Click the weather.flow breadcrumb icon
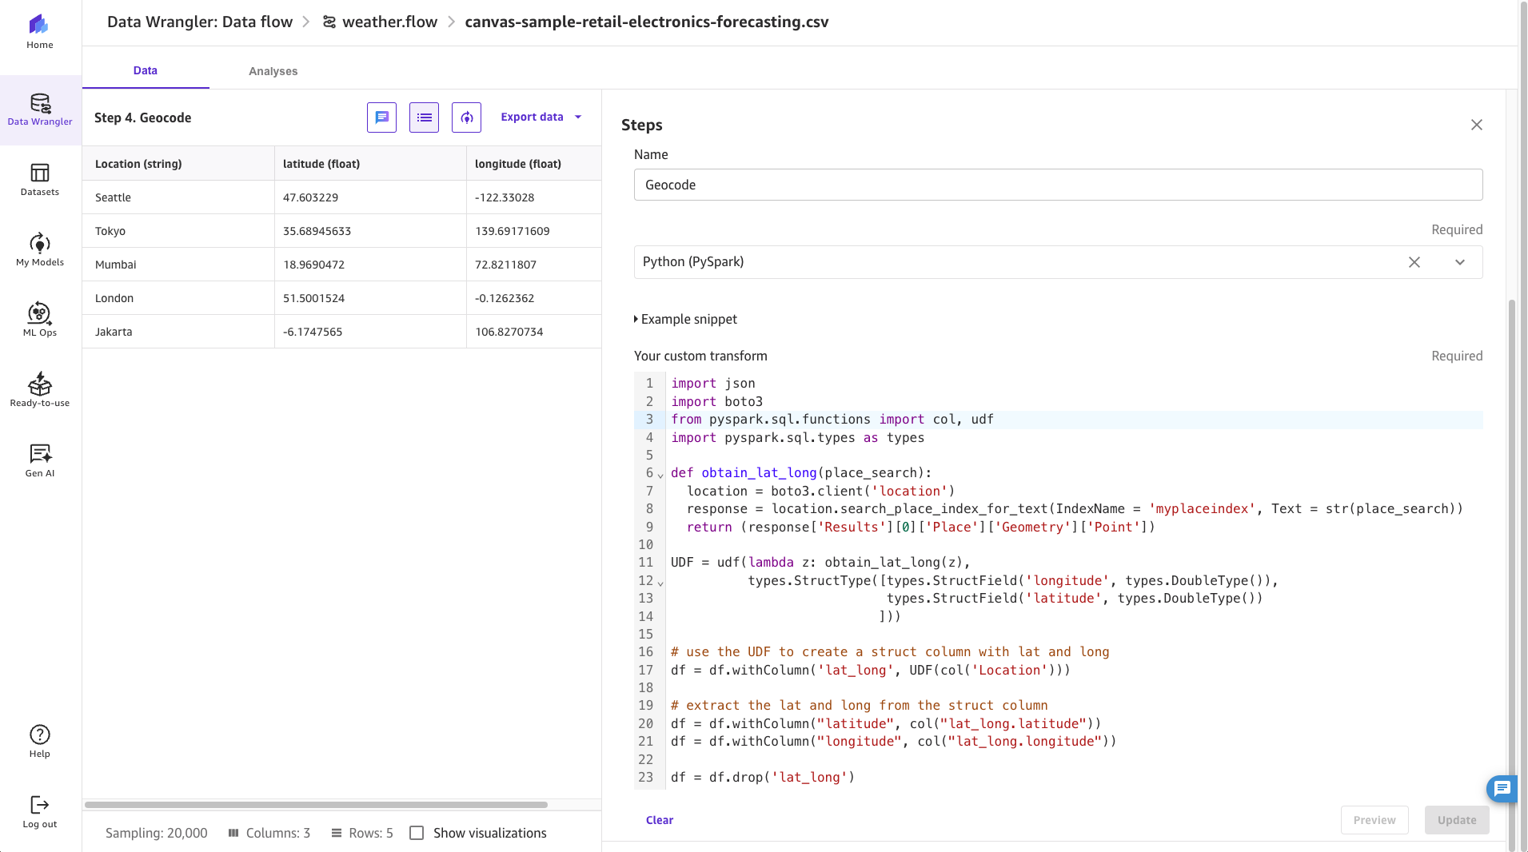The height and width of the screenshot is (852, 1528). click(329, 22)
